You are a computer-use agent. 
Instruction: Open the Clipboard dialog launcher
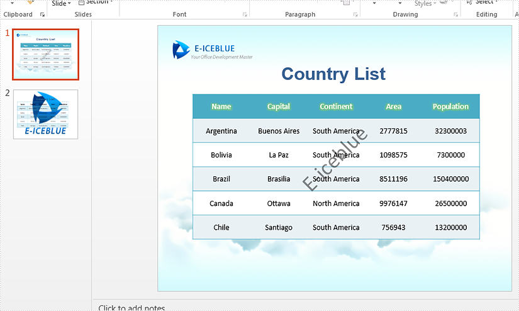click(43, 14)
